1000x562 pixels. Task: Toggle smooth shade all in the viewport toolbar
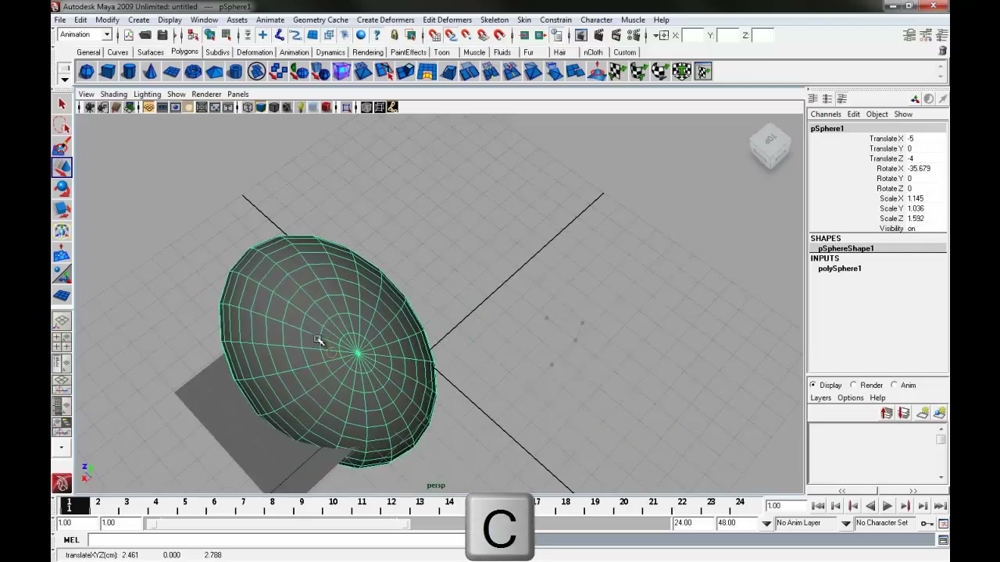261,108
